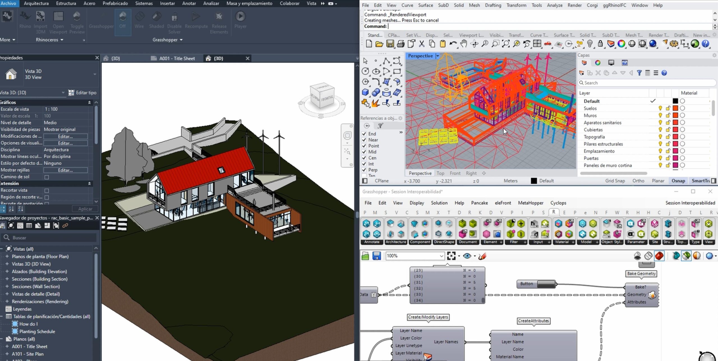
Task: Open the Rhino Mesh menu
Action: [x=474, y=5]
